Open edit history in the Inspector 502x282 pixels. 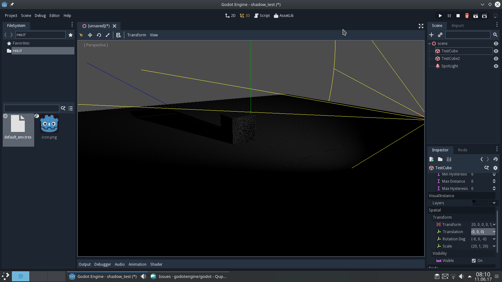click(x=496, y=159)
